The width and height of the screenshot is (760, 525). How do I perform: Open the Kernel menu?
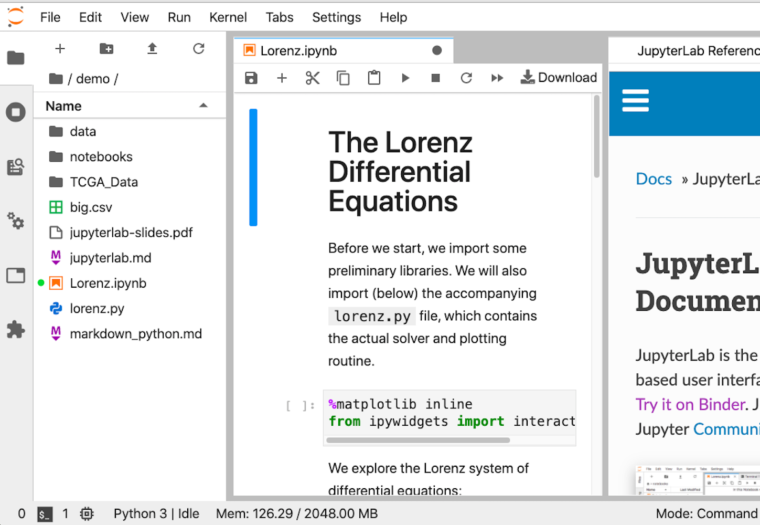click(x=228, y=17)
